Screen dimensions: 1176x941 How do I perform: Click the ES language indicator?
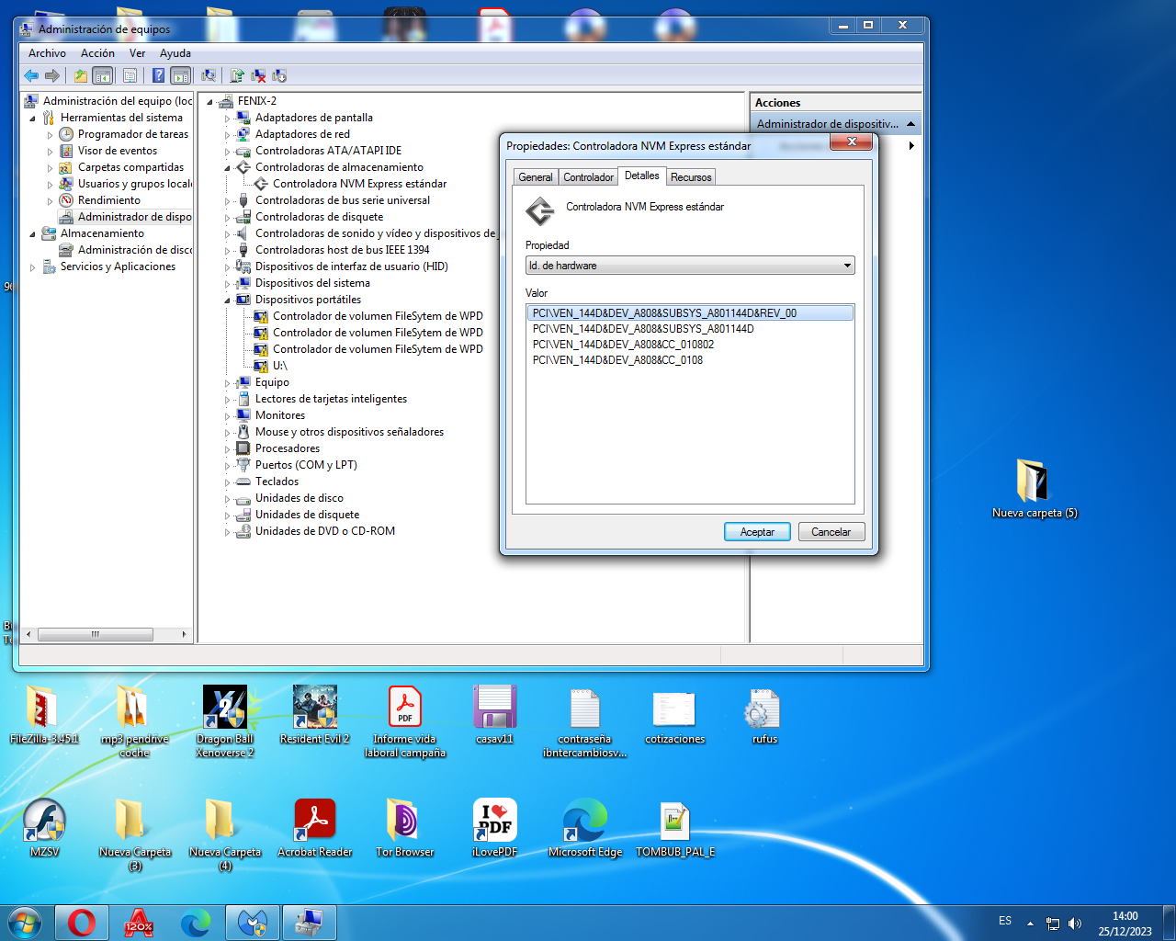[1005, 921]
